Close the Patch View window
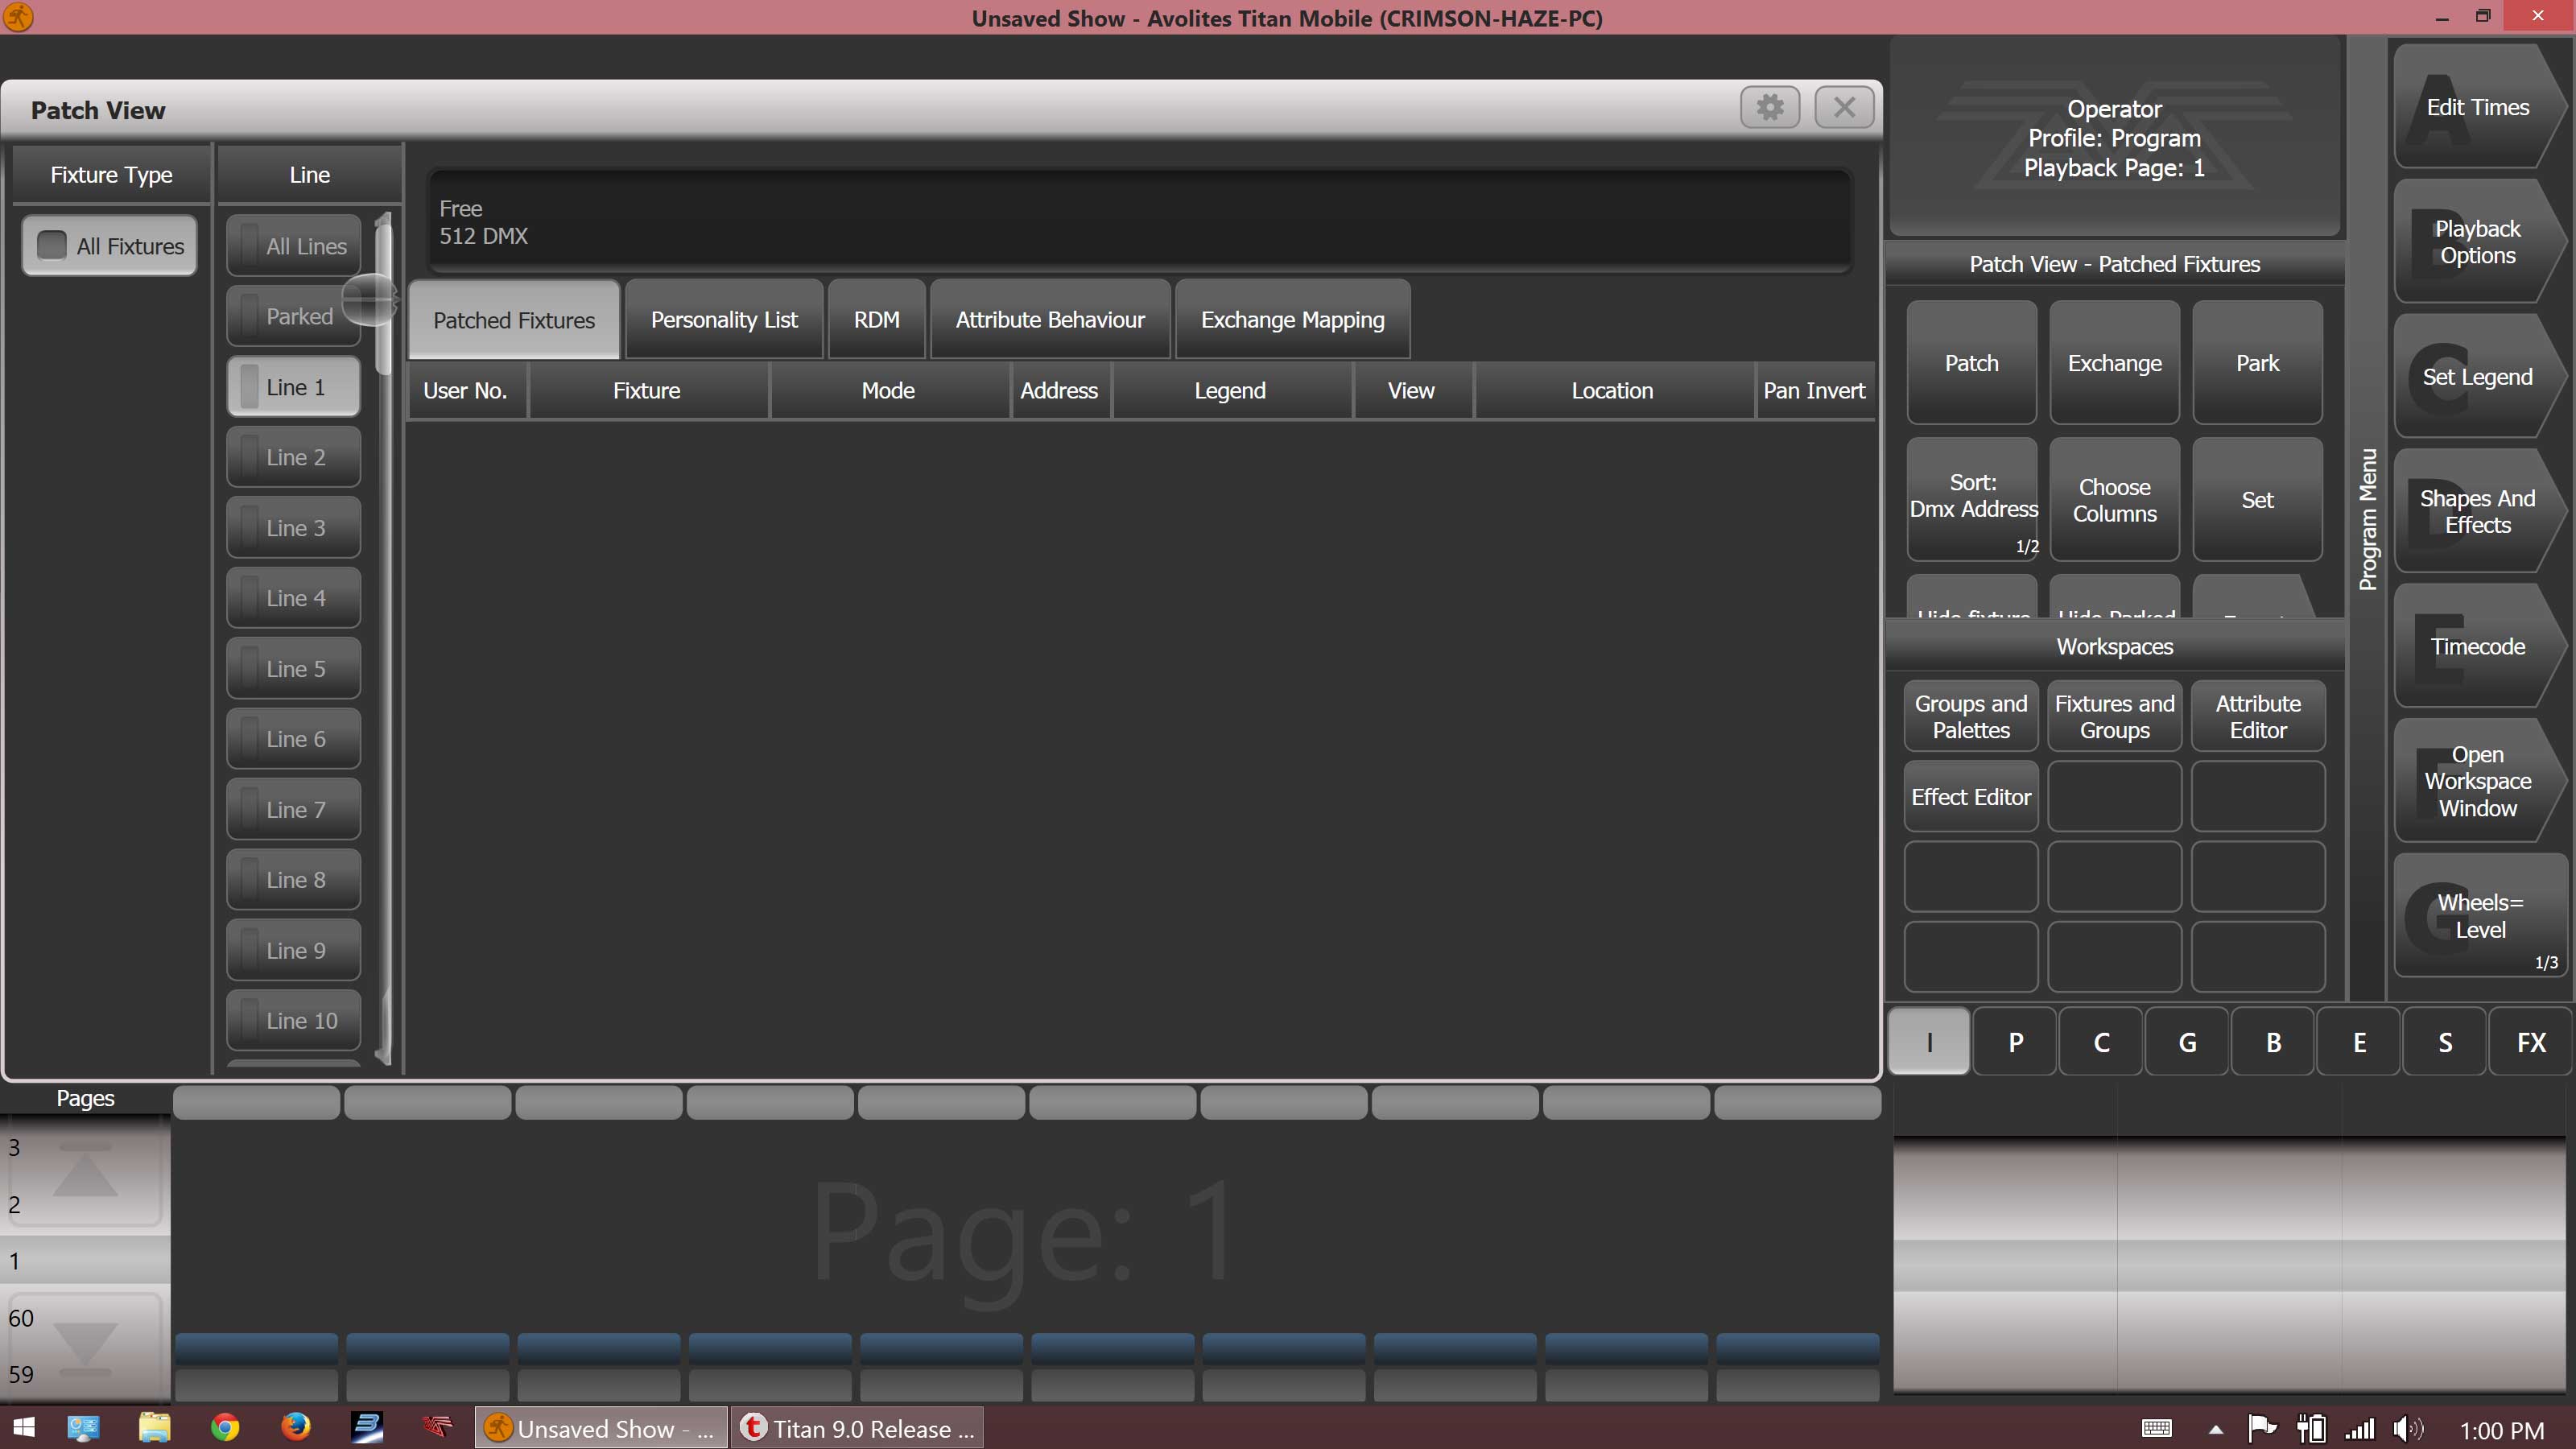This screenshot has height=1449, width=2576. (1844, 107)
